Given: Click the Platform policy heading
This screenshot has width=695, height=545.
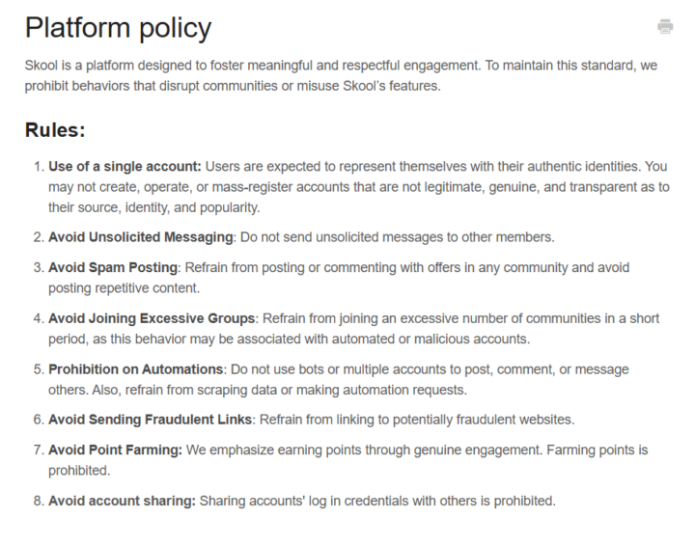Looking at the screenshot, I should point(119,27).
